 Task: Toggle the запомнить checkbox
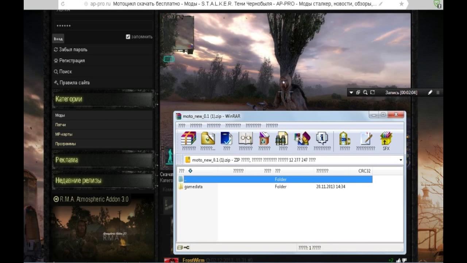(128, 37)
